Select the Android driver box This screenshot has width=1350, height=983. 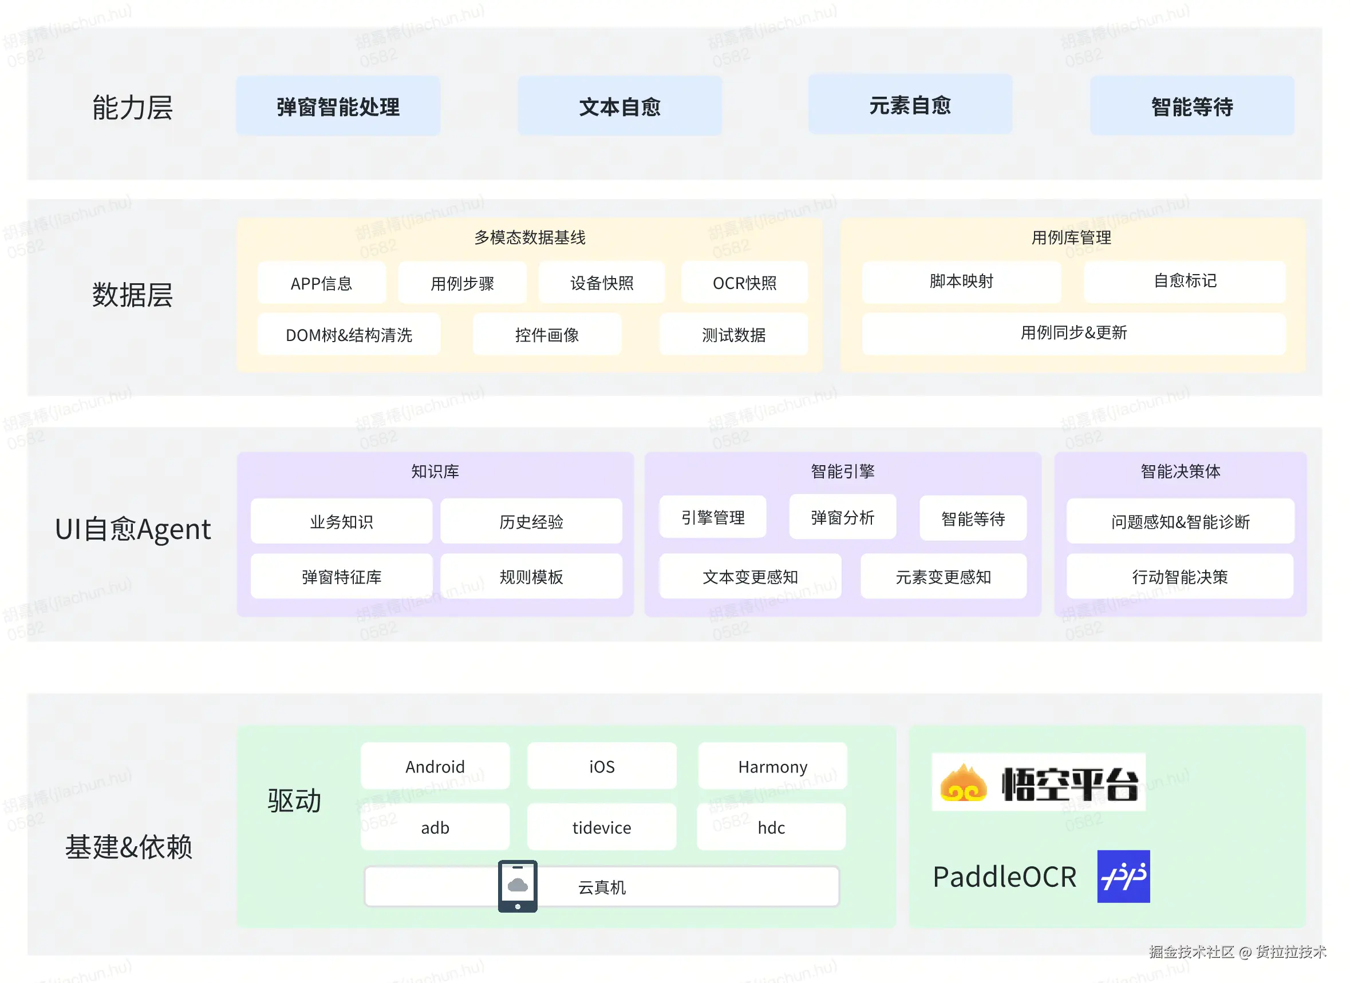(x=435, y=766)
